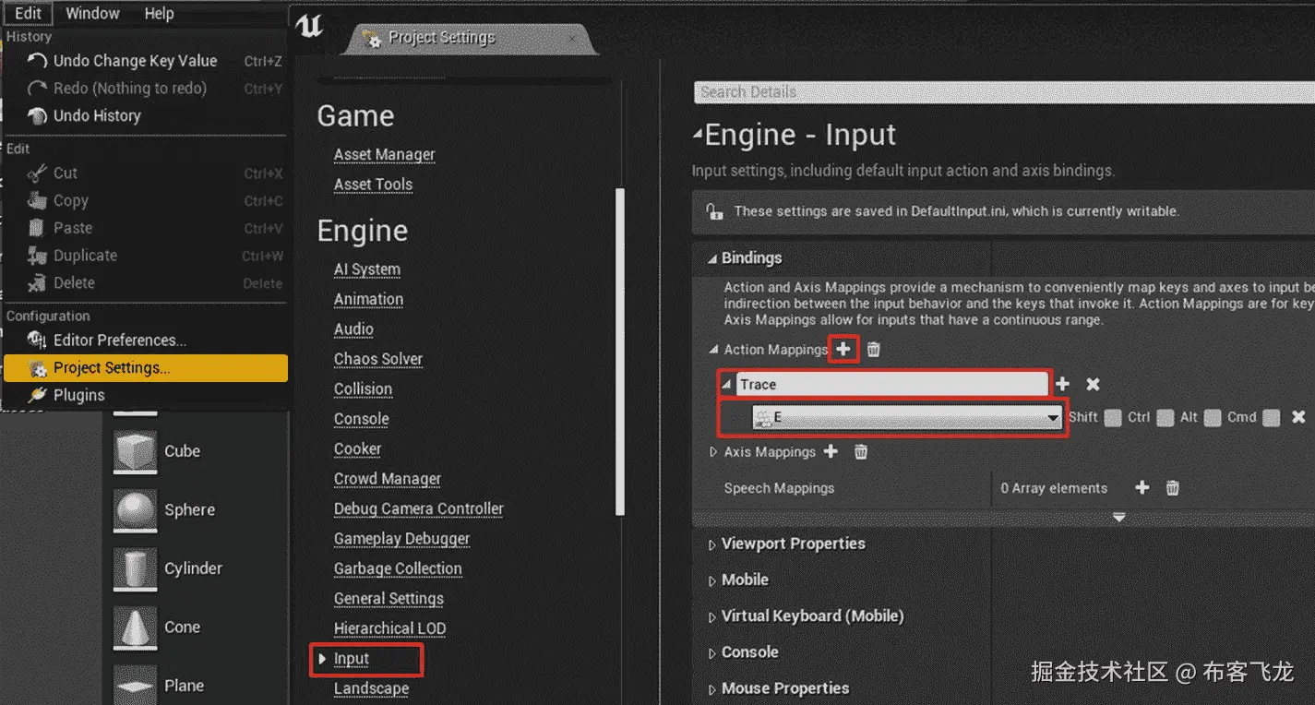Image resolution: width=1315 pixels, height=705 pixels.
Task: Focus the Search Details field
Action: click(x=1004, y=91)
